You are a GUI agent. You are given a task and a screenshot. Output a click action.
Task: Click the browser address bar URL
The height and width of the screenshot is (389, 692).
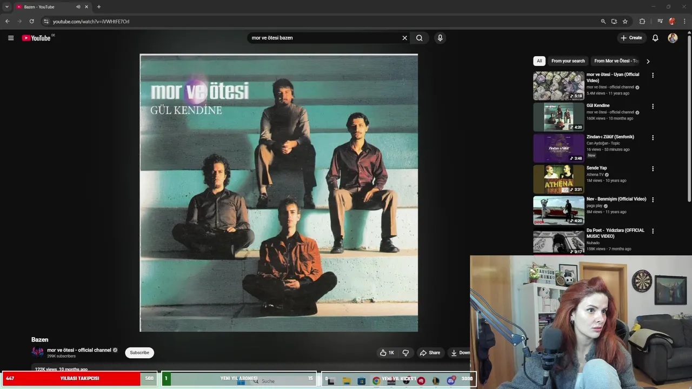tap(91, 21)
